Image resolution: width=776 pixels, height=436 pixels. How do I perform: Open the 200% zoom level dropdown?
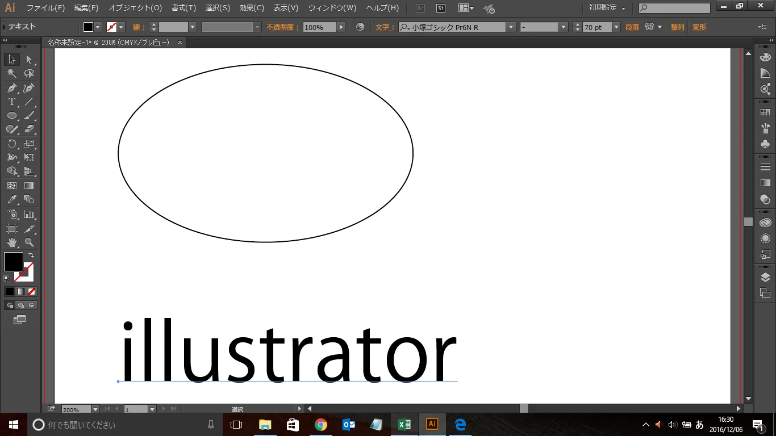pos(95,409)
